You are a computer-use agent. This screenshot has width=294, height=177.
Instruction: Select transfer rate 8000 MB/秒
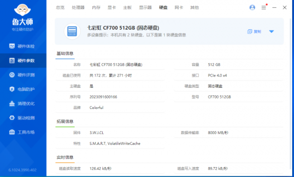tap(218, 133)
